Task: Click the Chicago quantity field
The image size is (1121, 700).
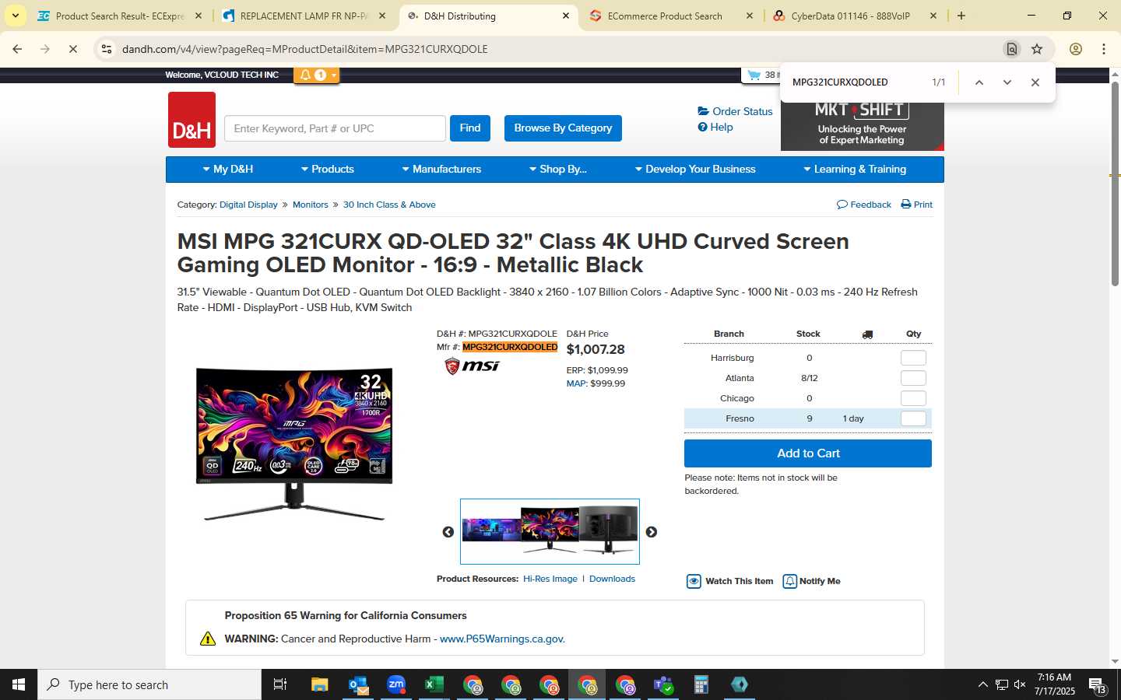Action: 913,398
